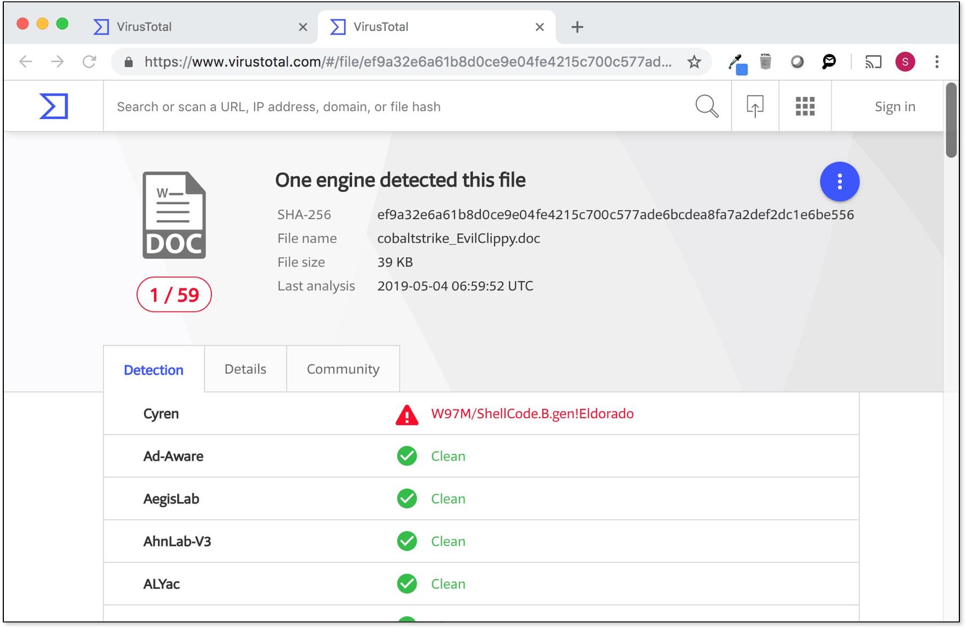Click the green checkmark for AegisLab

point(407,499)
